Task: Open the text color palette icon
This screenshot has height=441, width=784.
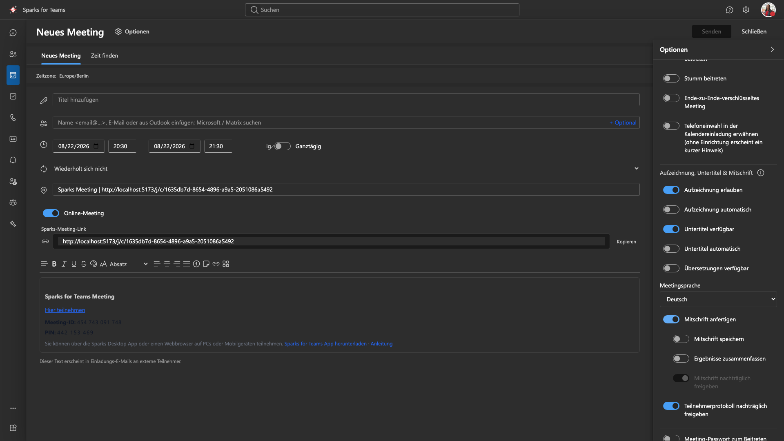Action: click(x=94, y=264)
